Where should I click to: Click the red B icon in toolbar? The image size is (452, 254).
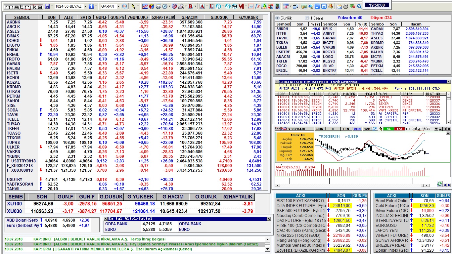(x=191, y=6)
